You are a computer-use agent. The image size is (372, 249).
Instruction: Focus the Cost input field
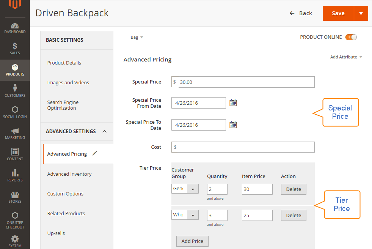pos(243,147)
